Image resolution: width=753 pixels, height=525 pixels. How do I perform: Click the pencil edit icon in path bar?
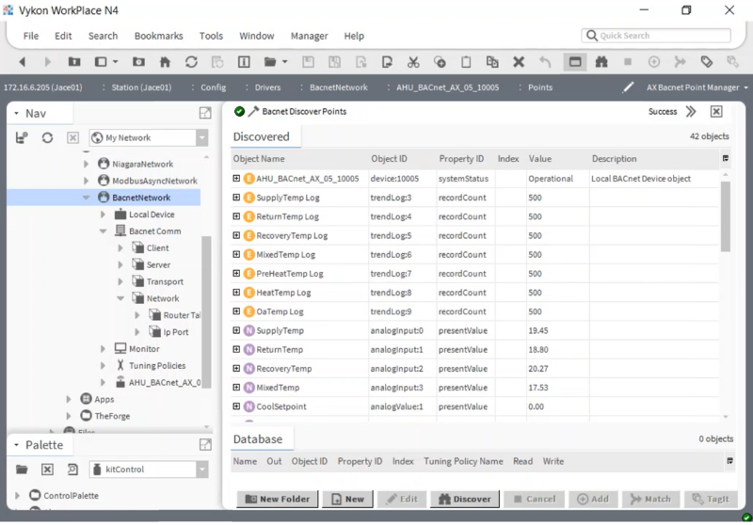click(x=628, y=87)
